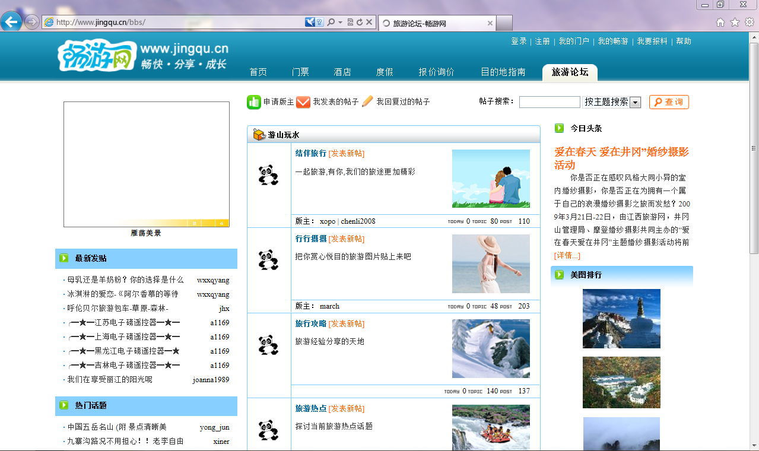Open the address bar dropdown arrow
Viewport: 759px width, 451px height.
click(x=340, y=23)
